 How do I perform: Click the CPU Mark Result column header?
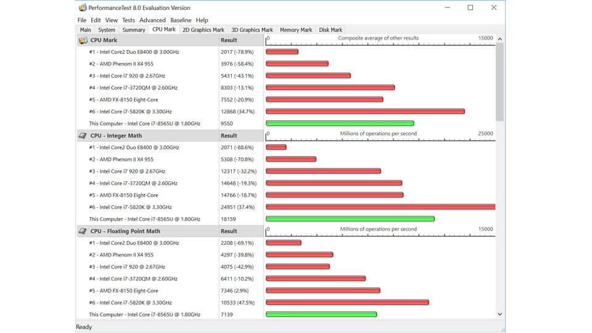pos(229,40)
